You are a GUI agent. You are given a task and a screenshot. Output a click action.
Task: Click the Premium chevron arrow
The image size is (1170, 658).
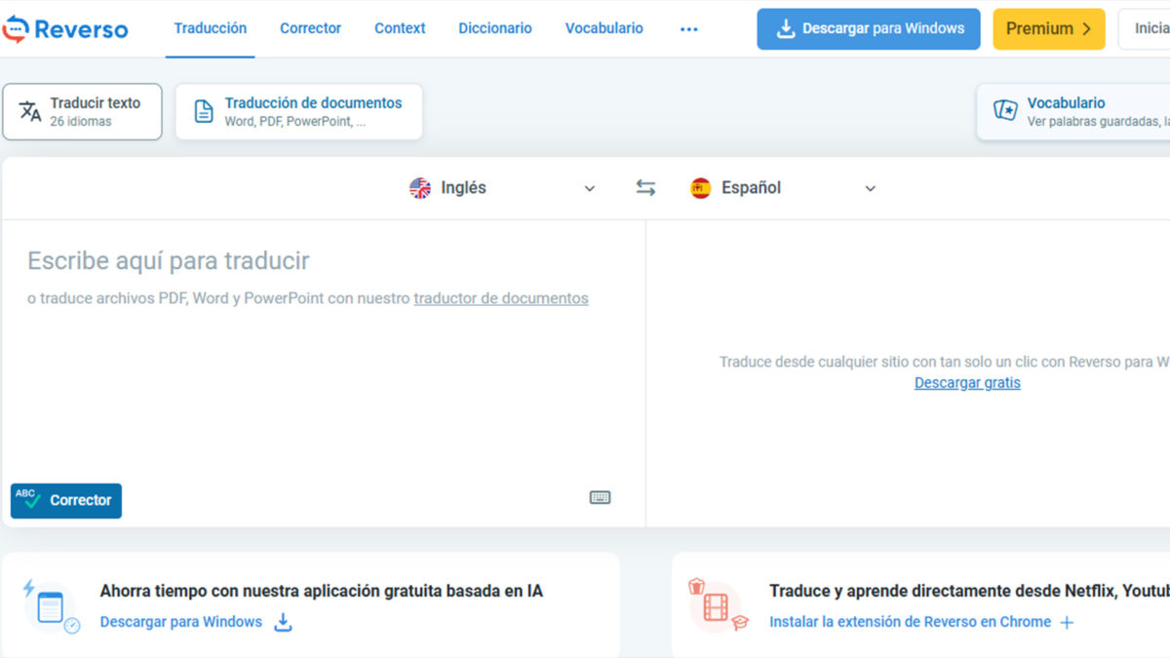[x=1086, y=29]
